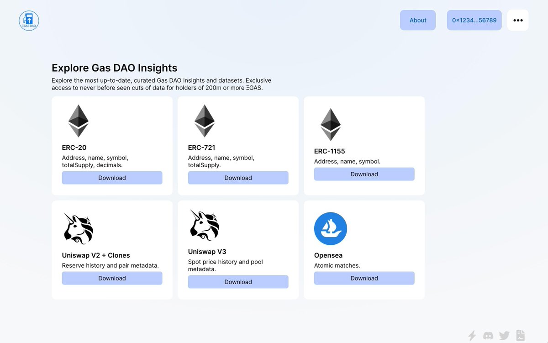Click the Opensea ship logo
The image size is (548, 343).
pyautogui.click(x=331, y=229)
